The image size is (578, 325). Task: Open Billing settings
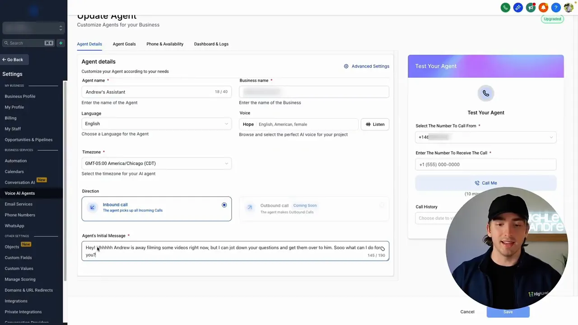coord(10,118)
